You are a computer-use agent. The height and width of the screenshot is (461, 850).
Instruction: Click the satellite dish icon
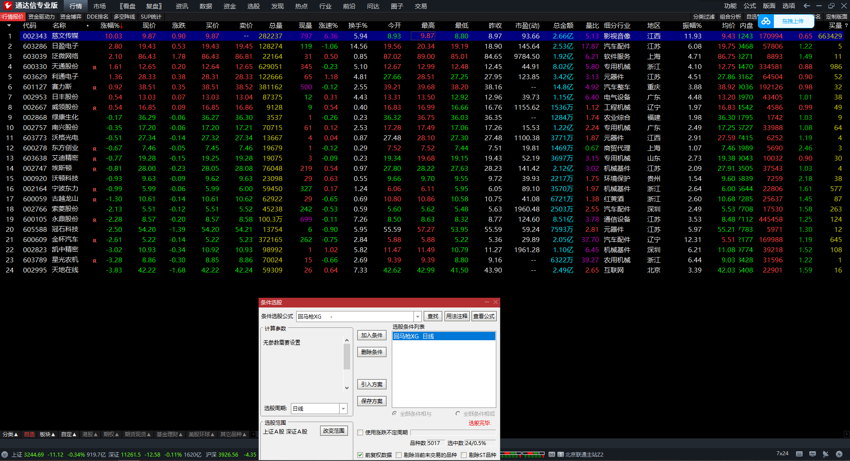(826, 454)
